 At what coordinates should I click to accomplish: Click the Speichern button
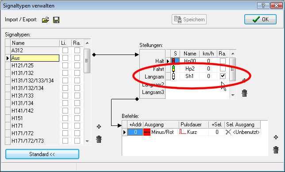[189, 20]
